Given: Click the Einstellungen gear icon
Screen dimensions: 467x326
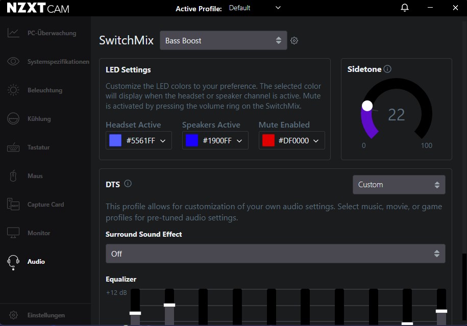Looking at the screenshot, I should point(13,315).
